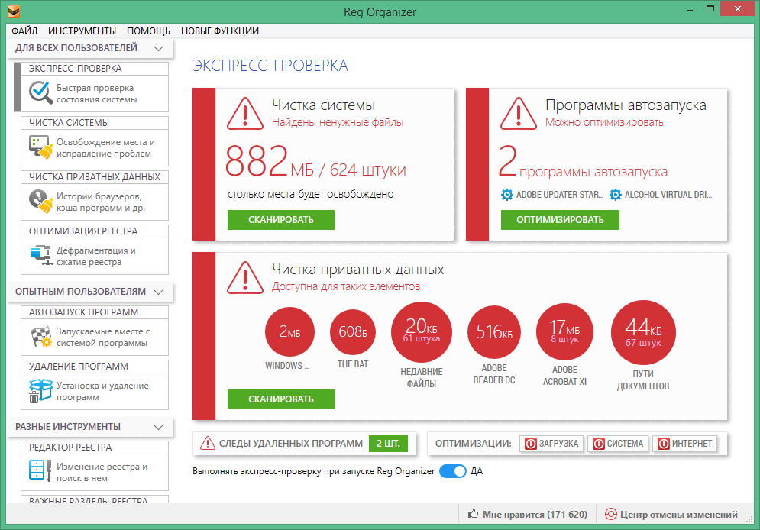Toggle the ИНТЕРНЕТ optimization button
The height and width of the screenshot is (530, 760).
pyautogui.click(x=685, y=444)
